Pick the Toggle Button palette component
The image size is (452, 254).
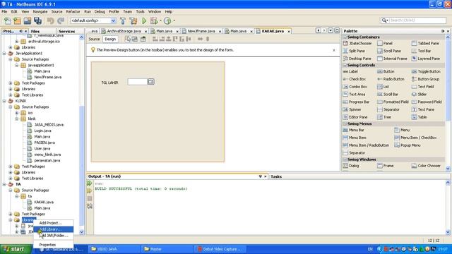(426, 71)
